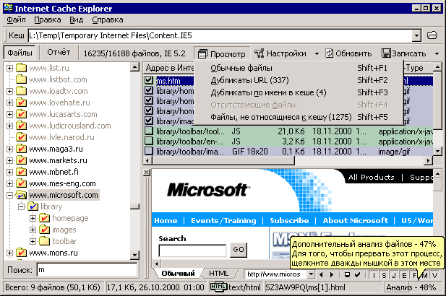Uncheck the library/imag file checkbox
This screenshot has width=446, height=296.
pos(149,121)
